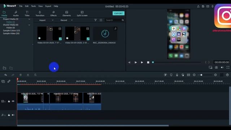Image resolution: width=231 pixels, height=130 pixels.
Task: Click preview play frame forward button
Action: (136, 62)
